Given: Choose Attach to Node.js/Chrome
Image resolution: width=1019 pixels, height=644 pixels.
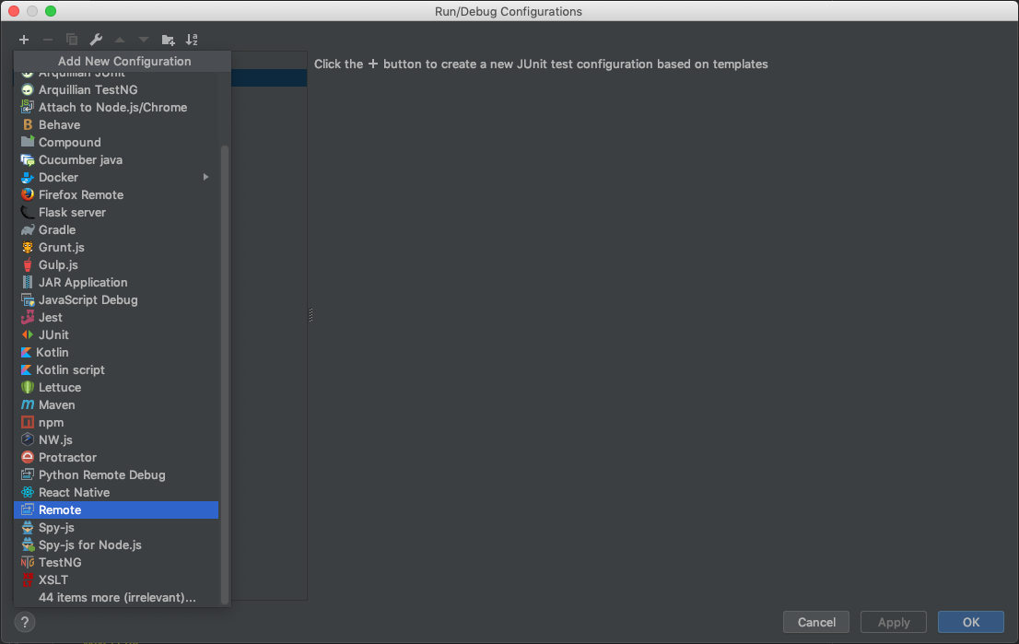Looking at the screenshot, I should [x=116, y=107].
